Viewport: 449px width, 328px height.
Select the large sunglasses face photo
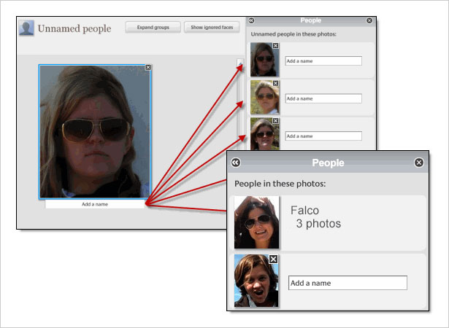(x=95, y=131)
